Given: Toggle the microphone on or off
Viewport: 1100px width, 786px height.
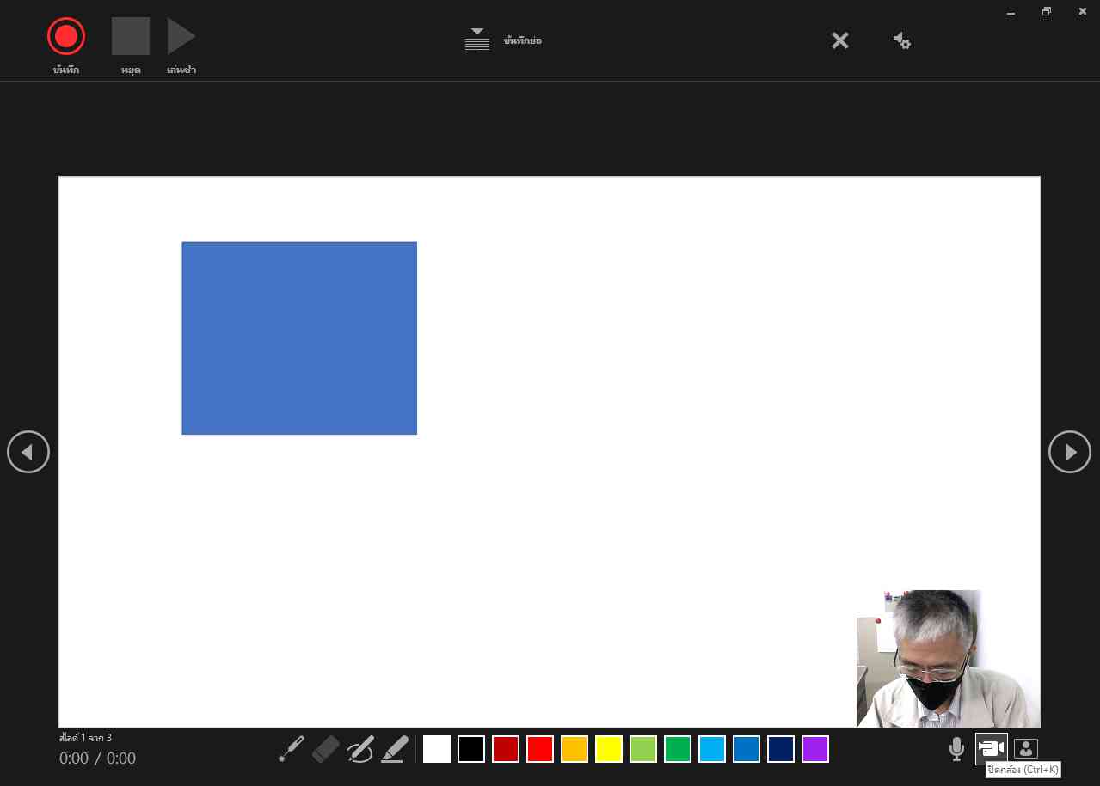Looking at the screenshot, I should [956, 749].
